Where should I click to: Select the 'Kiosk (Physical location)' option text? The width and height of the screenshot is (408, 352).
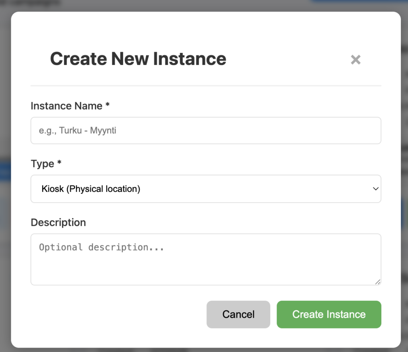[x=91, y=189]
